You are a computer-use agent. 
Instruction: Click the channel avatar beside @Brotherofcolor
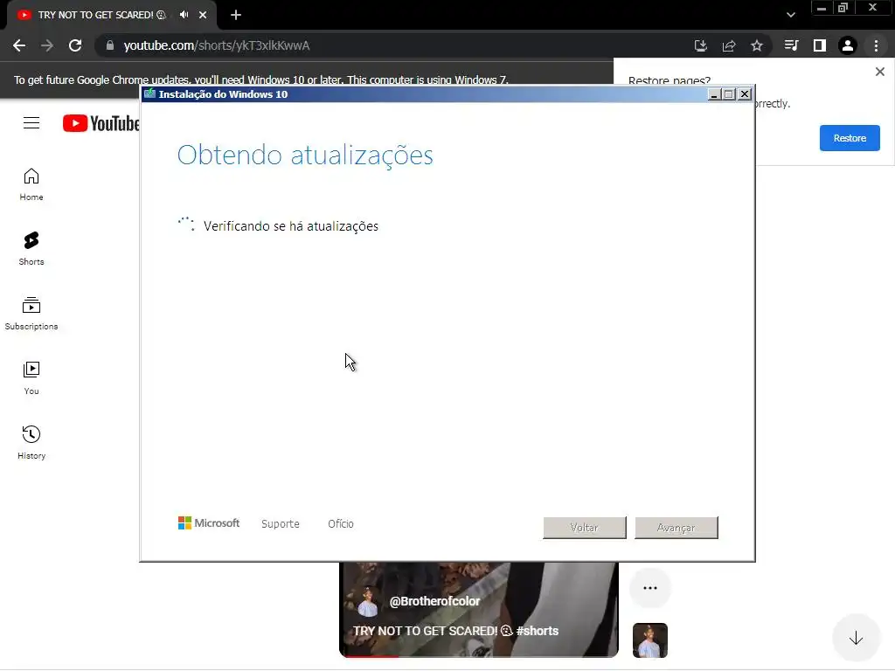click(x=368, y=602)
